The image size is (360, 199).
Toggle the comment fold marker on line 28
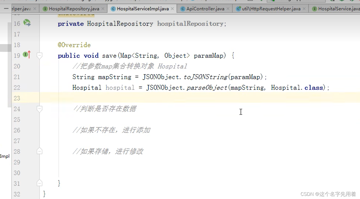[x=40, y=151]
